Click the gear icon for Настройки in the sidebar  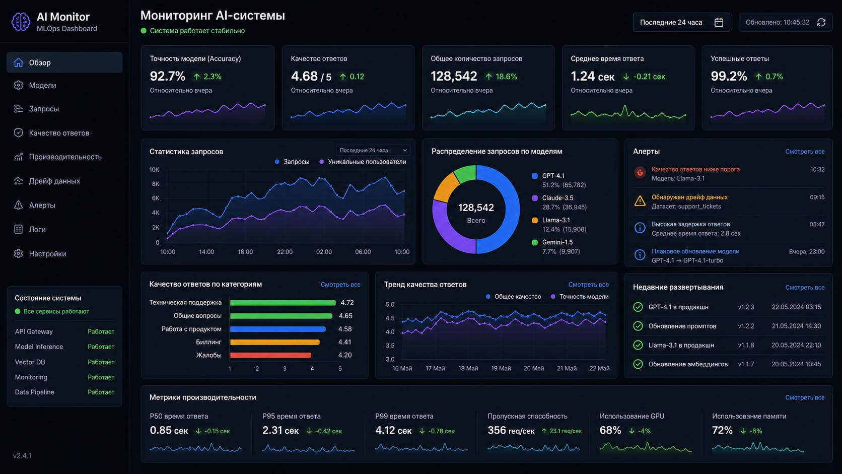tap(19, 253)
